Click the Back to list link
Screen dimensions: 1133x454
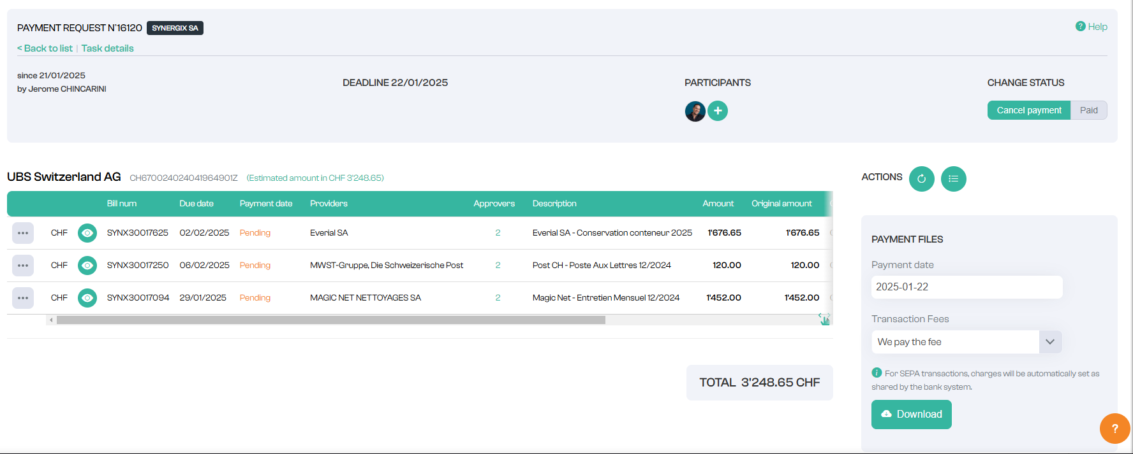[x=45, y=48]
